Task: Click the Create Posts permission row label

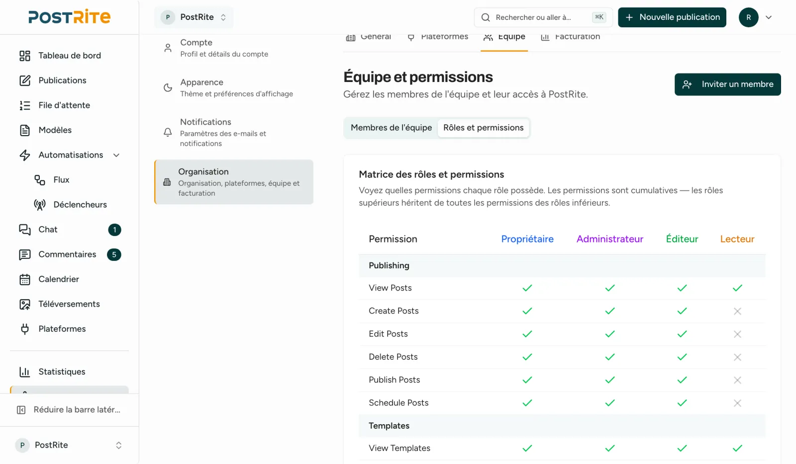Action: click(394, 311)
